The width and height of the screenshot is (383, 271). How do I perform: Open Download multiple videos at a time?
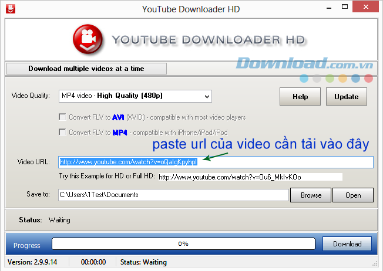click(86, 69)
